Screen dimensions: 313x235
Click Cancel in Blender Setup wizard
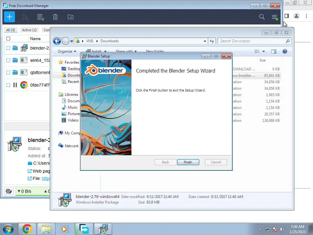click(x=216, y=162)
